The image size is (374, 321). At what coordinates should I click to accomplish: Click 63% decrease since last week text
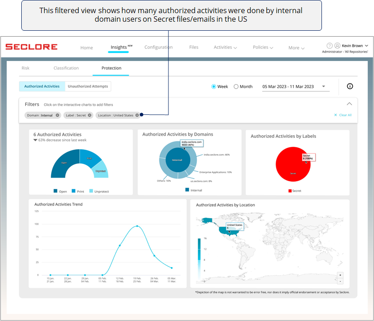click(x=62, y=140)
